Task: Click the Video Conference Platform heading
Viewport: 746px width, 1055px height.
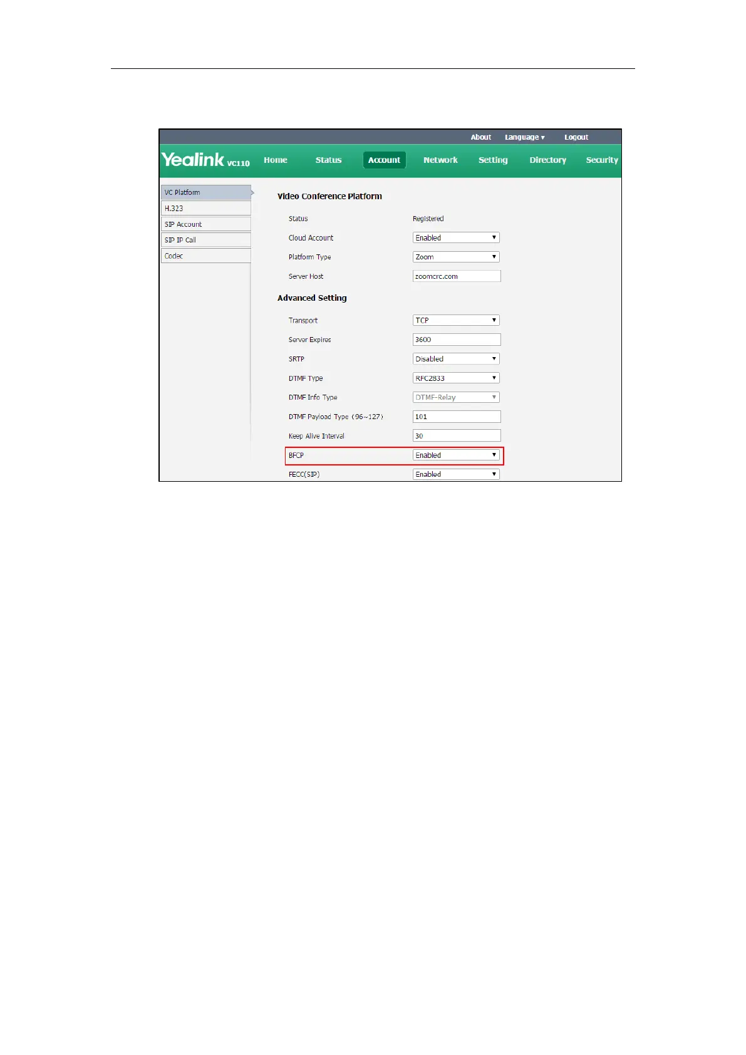Action: pyautogui.click(x=329, y=196)
